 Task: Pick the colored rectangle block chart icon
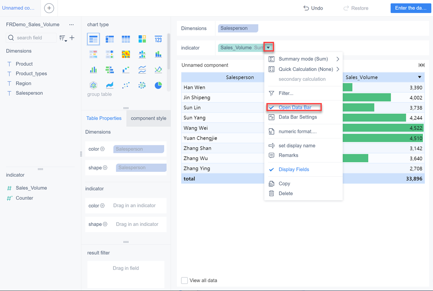coord(142,39)
